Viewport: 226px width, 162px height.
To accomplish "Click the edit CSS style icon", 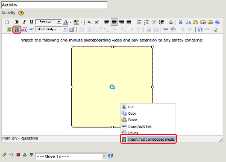I will pos(72,30).
